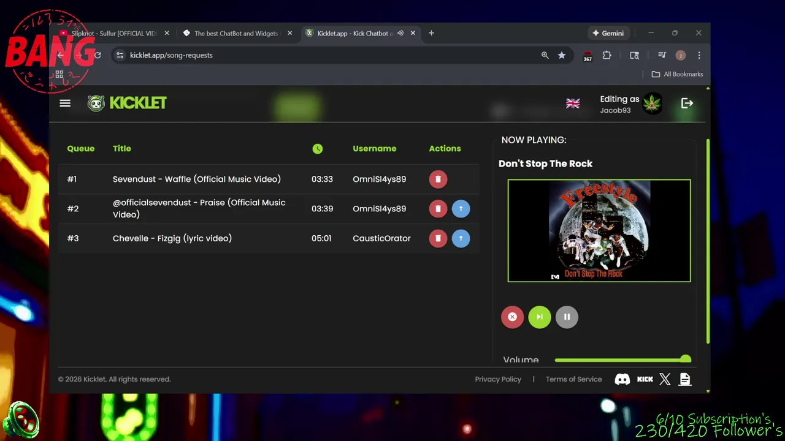This screenshot has width=785, height=441.
Task: Select Sevendust - Waffle (Official Music Video) title
Action: (197, 179)
